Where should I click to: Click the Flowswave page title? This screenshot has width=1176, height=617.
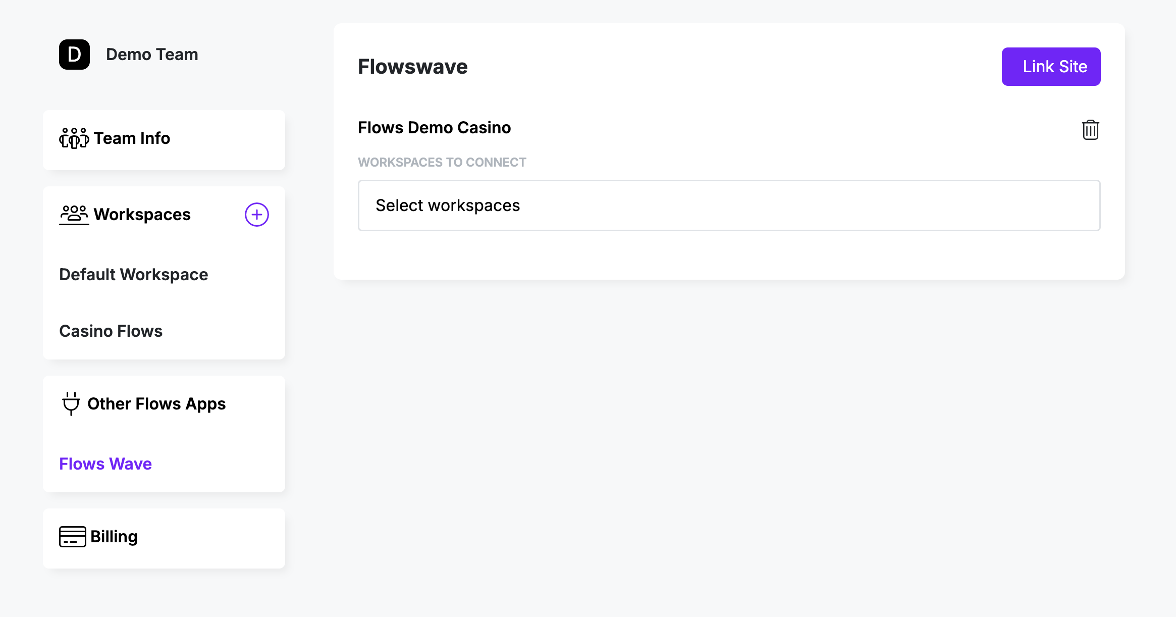click(412, 67)
